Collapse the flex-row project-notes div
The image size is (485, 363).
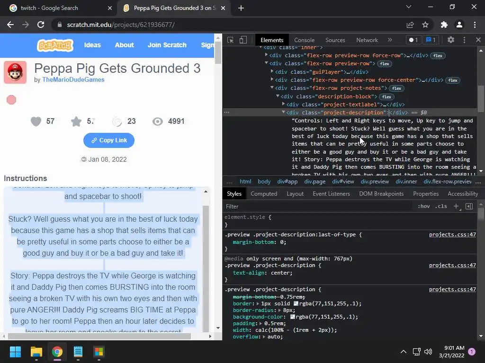272,87
